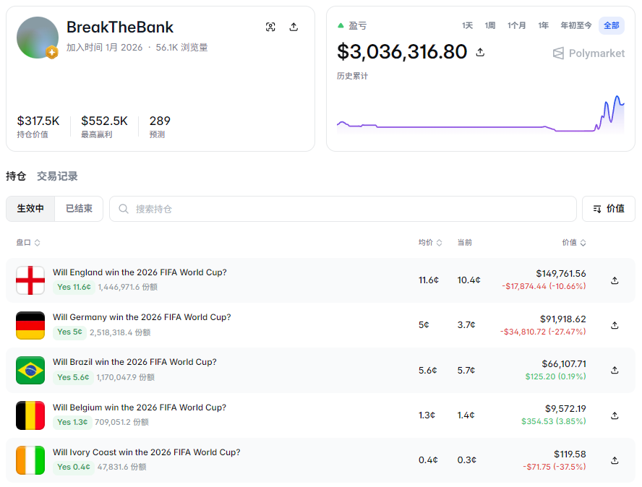Click the $91,918.62 value

tap(563, 319)
